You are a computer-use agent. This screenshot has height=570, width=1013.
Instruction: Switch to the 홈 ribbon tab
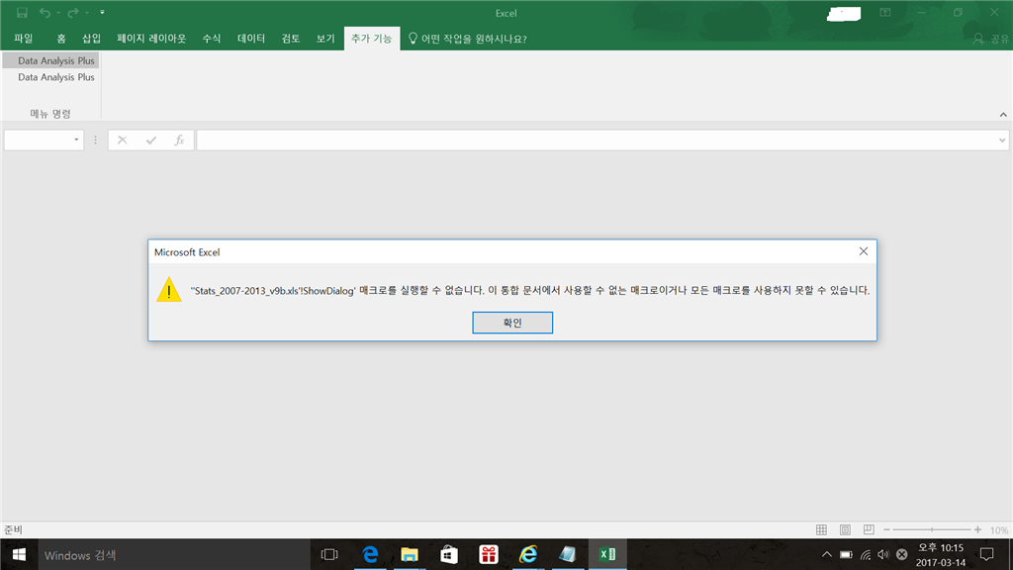pos(60,39)
